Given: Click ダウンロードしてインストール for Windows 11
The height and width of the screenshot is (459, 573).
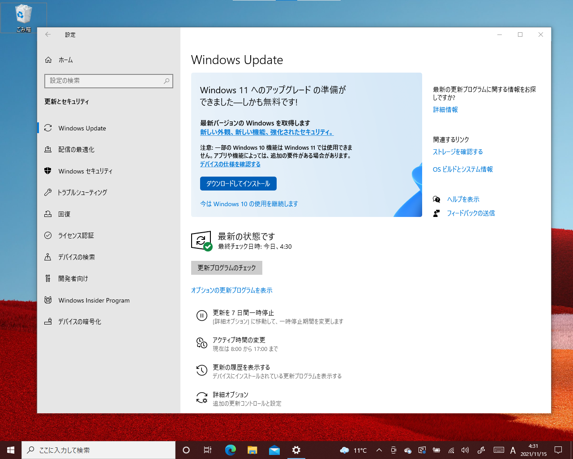Looking at the screenshot, I should 238,183.
